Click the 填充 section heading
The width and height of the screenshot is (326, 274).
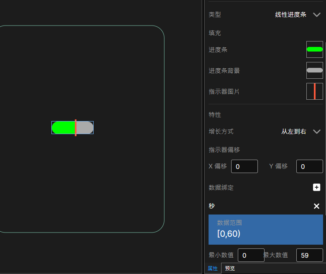coord(215,33)
